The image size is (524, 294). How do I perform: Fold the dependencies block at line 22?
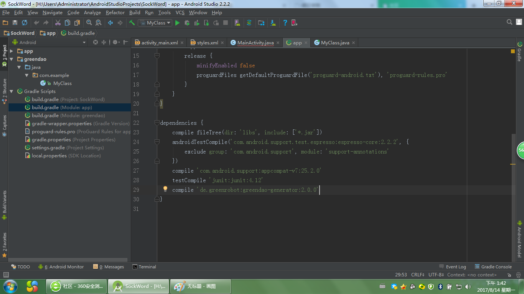point(157,123)
